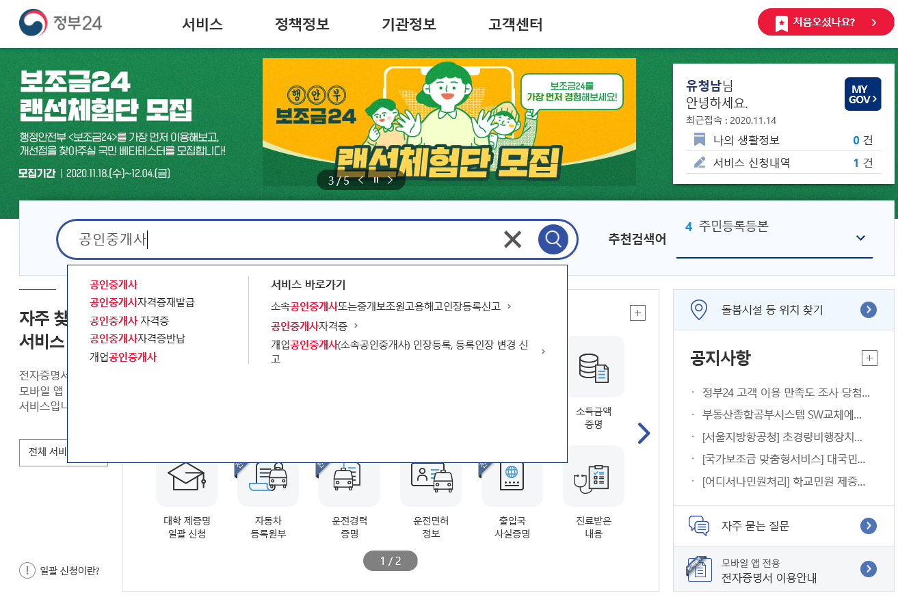Open 자주 묻는 질문
The width and height of the screenshot is (898, 595).
tap(755, 526)
